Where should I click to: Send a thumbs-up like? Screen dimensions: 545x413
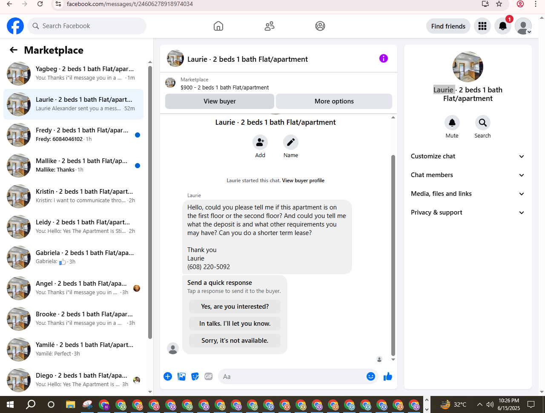388,376
